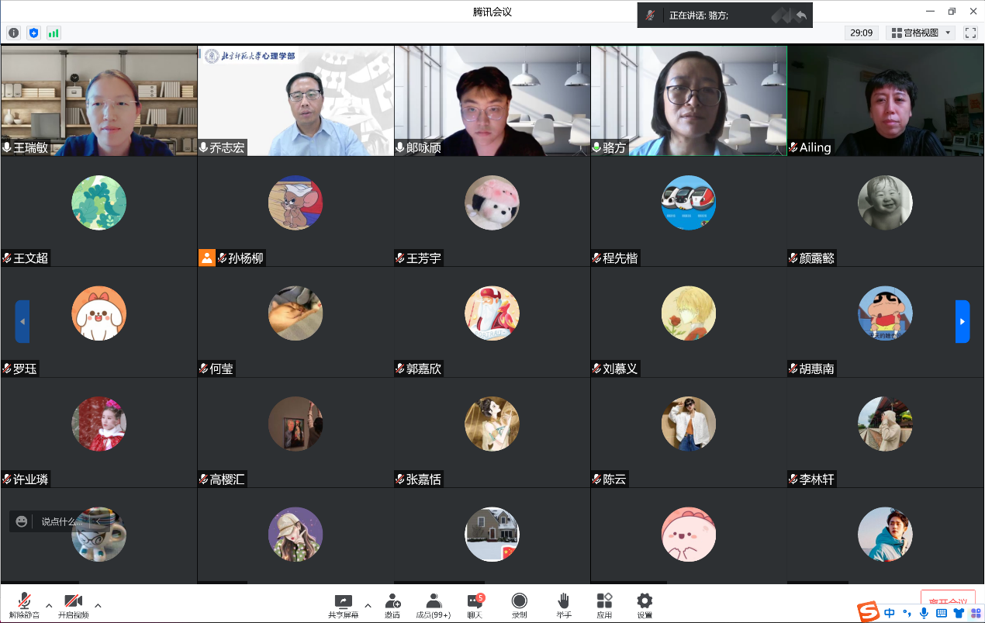Start recording with 录制 button
The width and height of the screenshot is (985, 623).
pos(519,604)
